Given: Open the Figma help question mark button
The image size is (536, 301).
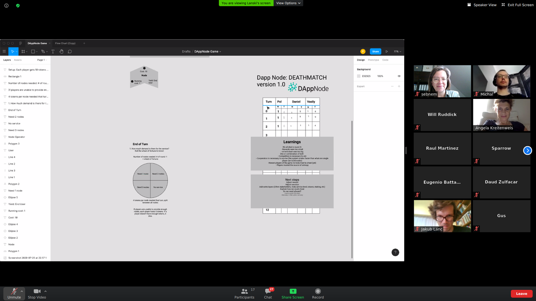Looking at the screenshot, I should pos(395,252).
